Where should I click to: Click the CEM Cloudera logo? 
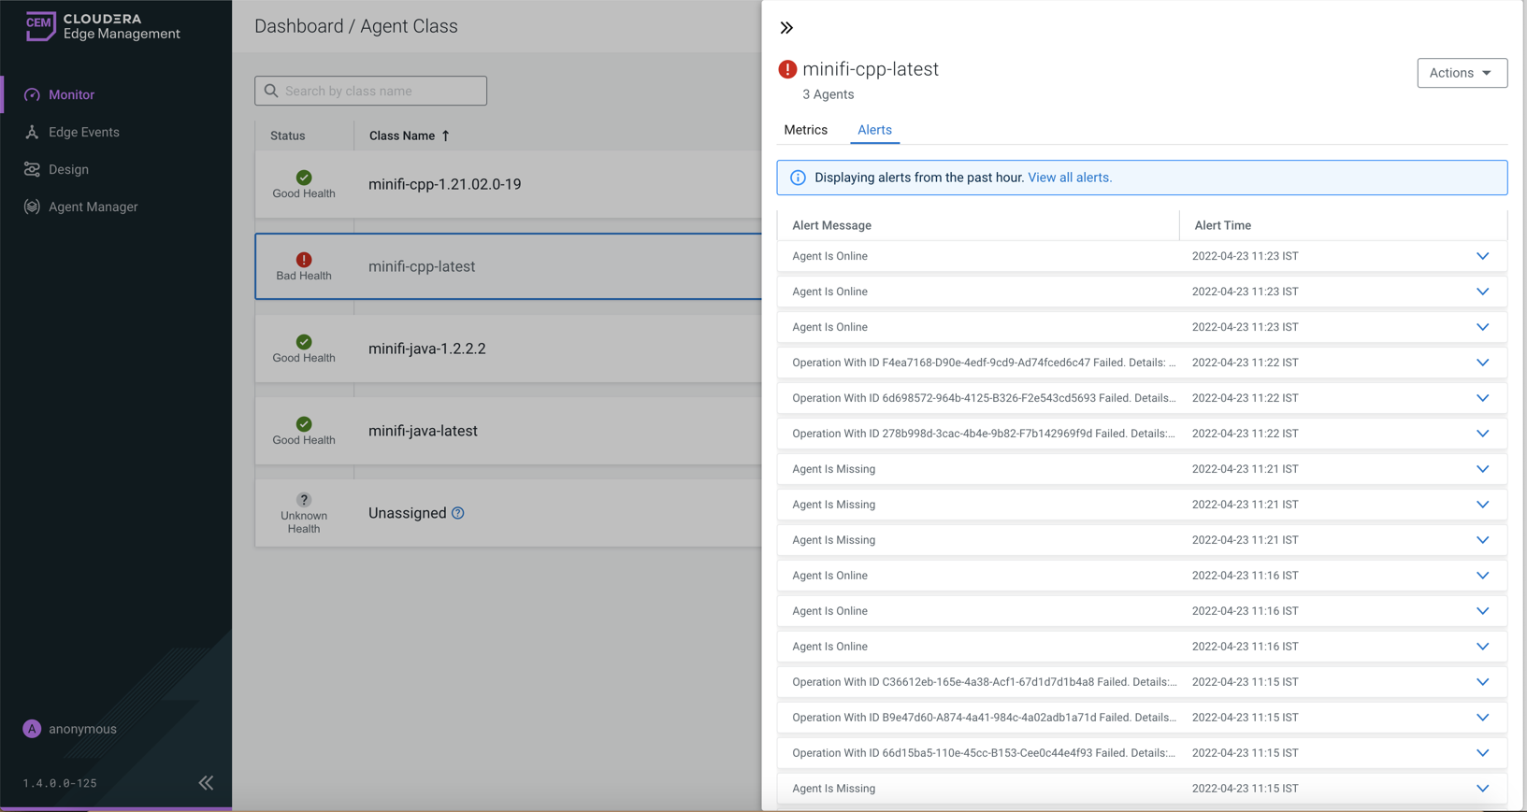[x=40, y=26]
